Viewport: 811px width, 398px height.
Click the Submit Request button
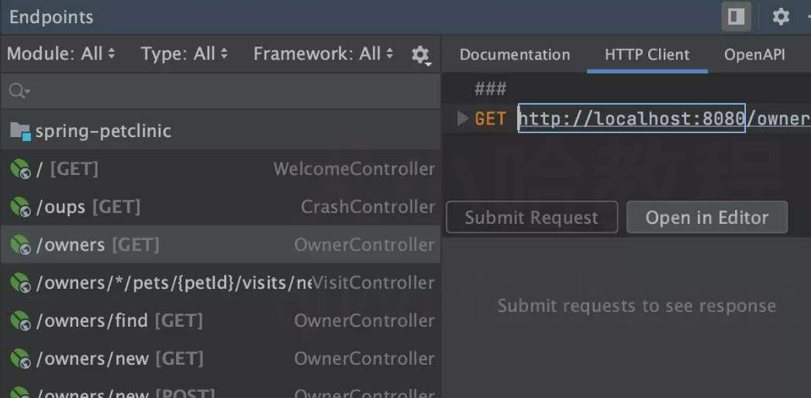click(x=532, y=218)
